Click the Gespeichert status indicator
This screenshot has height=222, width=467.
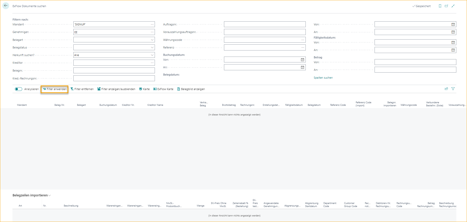[421, 6]
